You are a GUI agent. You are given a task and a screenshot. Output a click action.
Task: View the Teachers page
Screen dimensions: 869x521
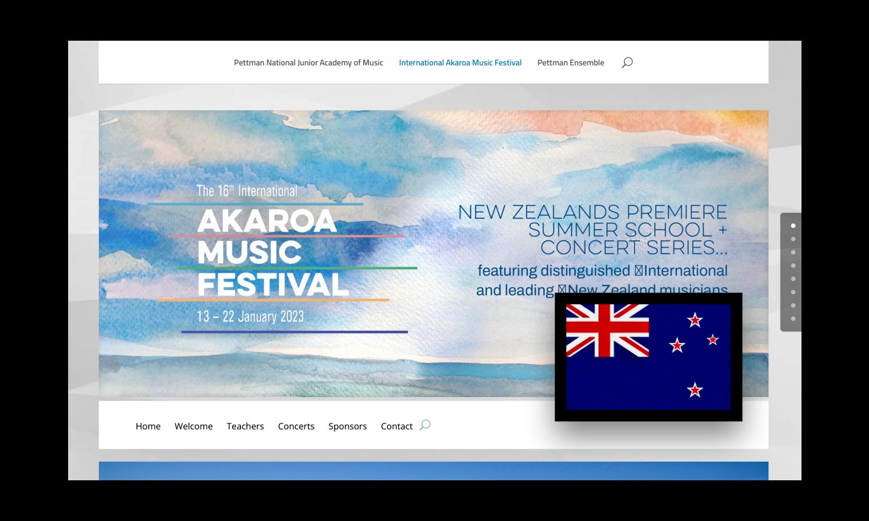pyautogui.click(x=245, y=426)
